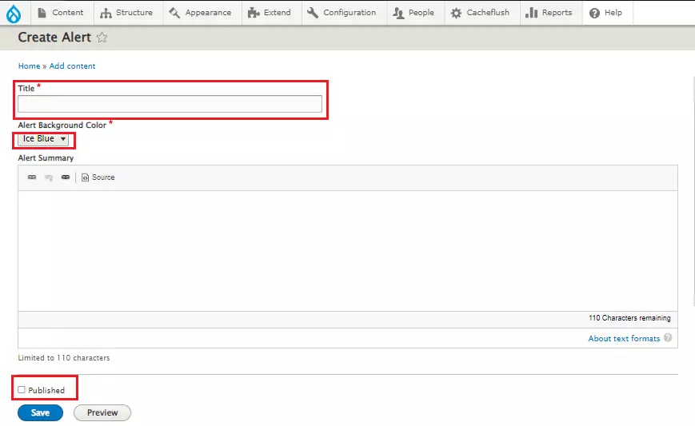Viewport: 695px width, 426px height.
Task: Click the star shortcut icon beside Create Alert
Action: pos(102,38)
